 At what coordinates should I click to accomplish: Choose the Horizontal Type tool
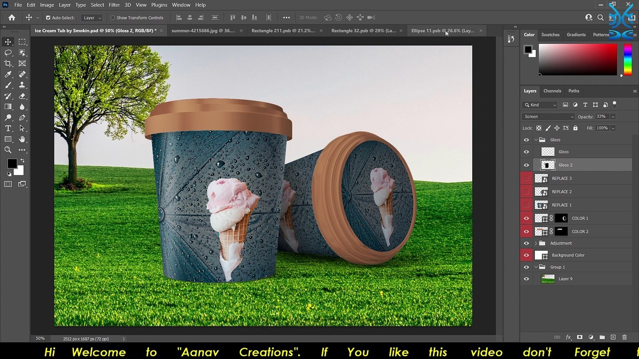[x=8, y=129]
